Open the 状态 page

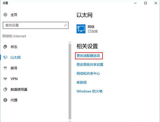[14, 47]
